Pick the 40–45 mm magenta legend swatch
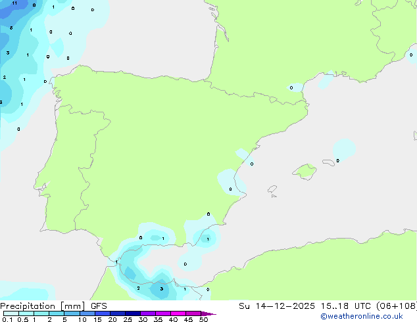Screen dimensions: 417x322 tap(178, 313)
